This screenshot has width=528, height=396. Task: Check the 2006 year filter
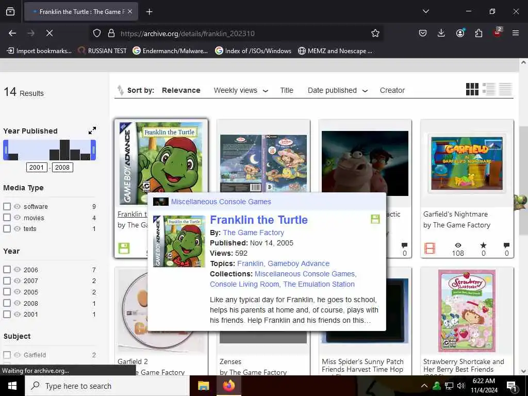(x=7, y=269)
